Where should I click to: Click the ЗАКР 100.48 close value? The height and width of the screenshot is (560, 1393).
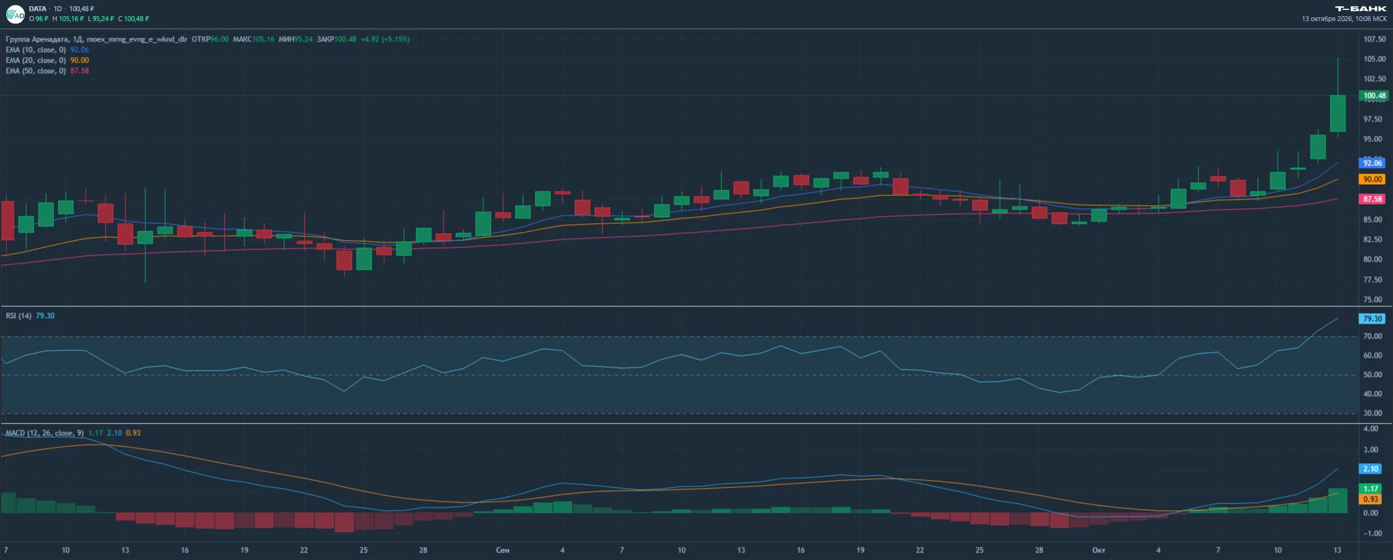click(336, 39)
